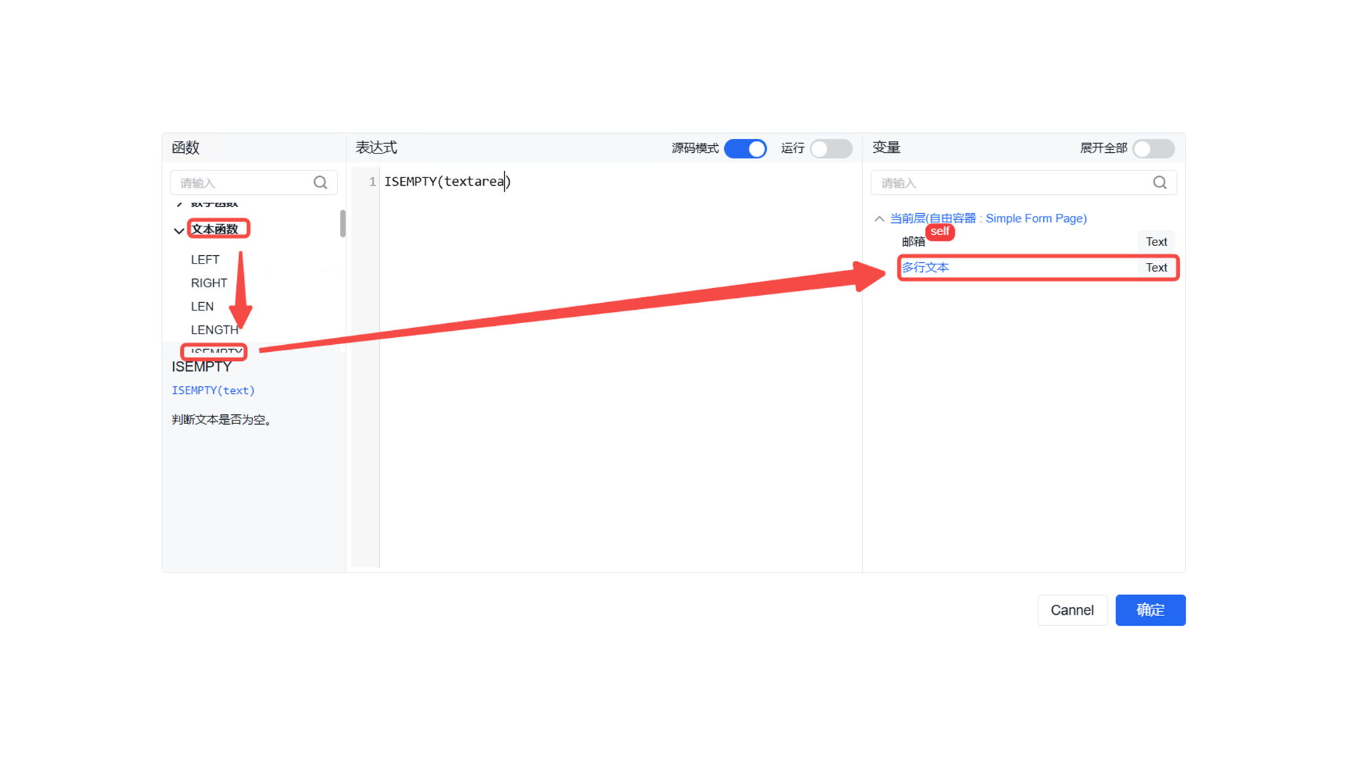Click the ISEMPTY description title

coord(201,367)
